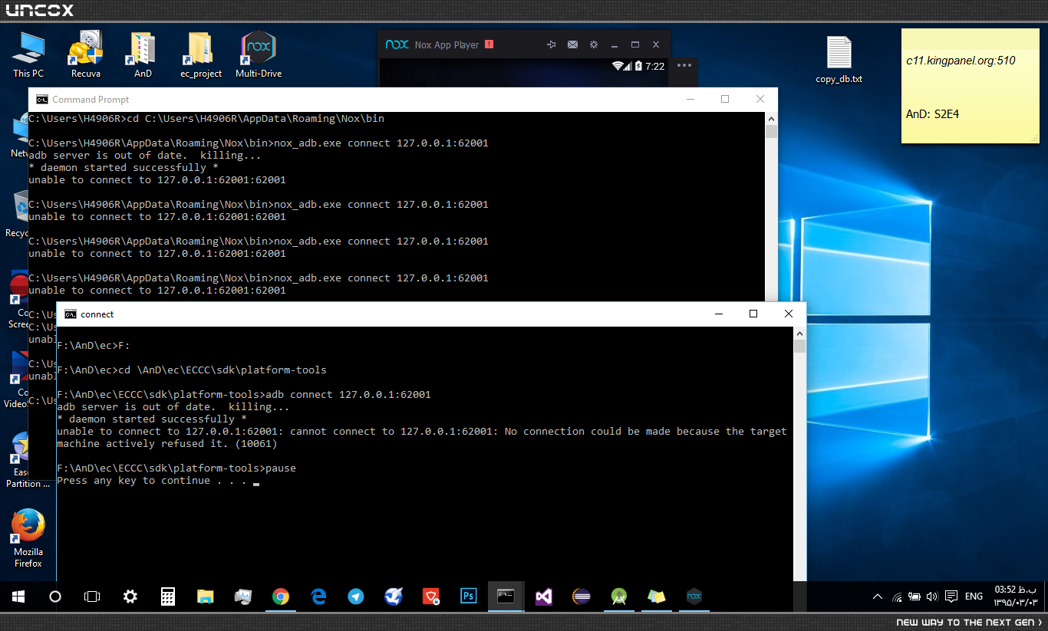Launch Photoshop from the taskbar
The width and height of the screenshot is (1048, 631).
[x=469, y=596]
